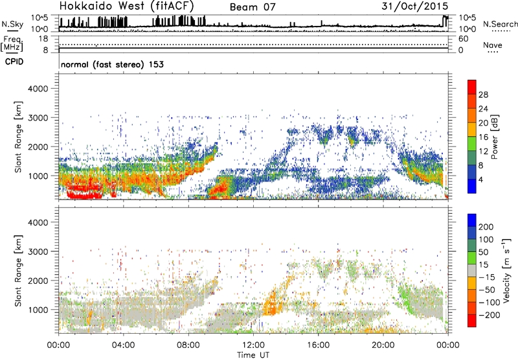Click the '4000' tick in power panel
Image resolution: width=518 pixels, height=359 pixels.
(38, 89)
